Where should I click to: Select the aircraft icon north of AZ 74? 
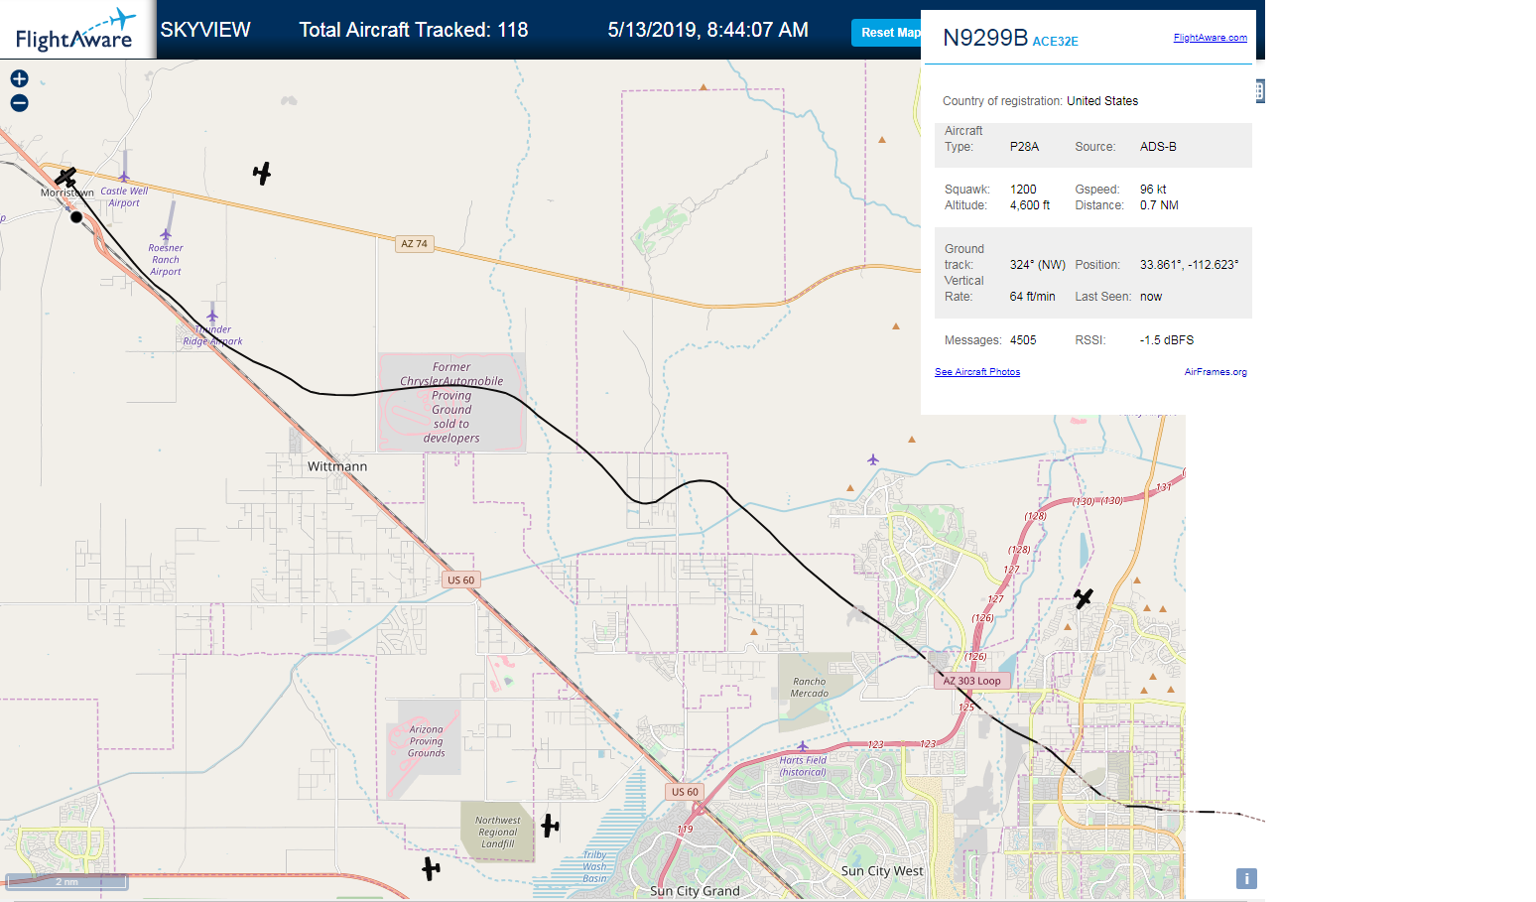pos(262,174)
